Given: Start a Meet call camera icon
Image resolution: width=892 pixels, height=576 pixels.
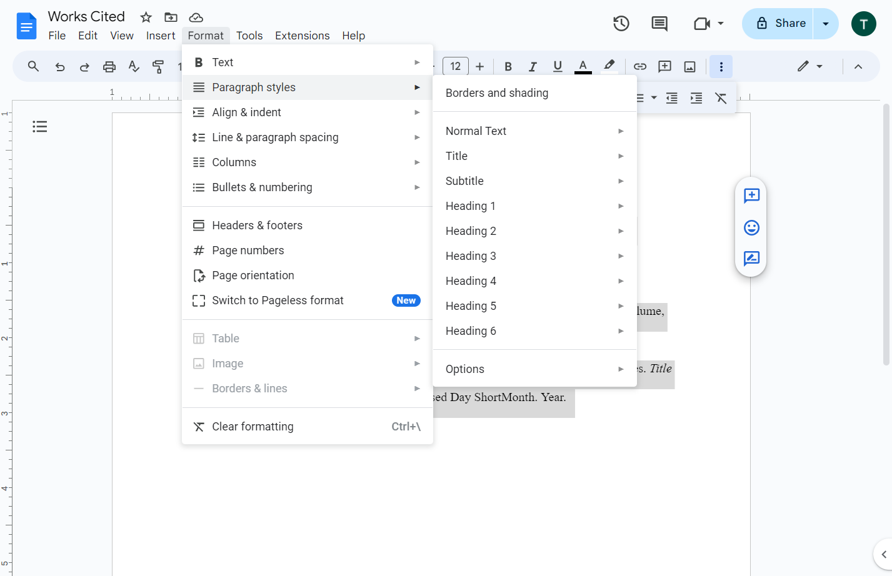Looking at the screenshot, I should [702, 24].
